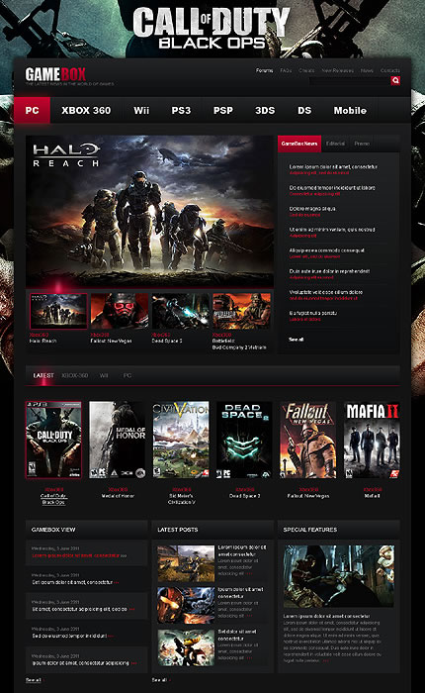
Task: Open the Fallout New Vegas game cover
Action: click(x=308, y=440)
